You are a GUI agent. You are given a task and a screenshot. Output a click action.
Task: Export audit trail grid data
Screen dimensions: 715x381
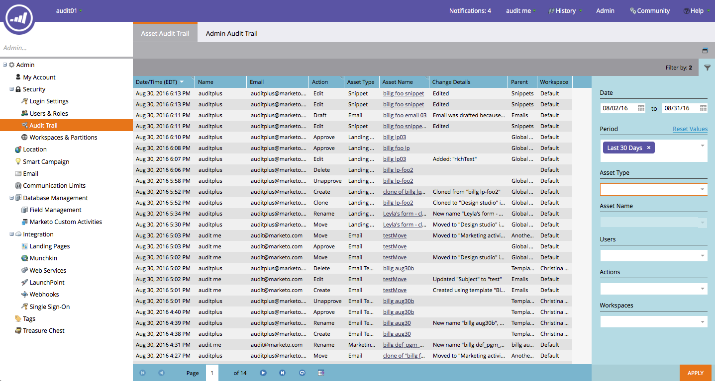(321, 373)
